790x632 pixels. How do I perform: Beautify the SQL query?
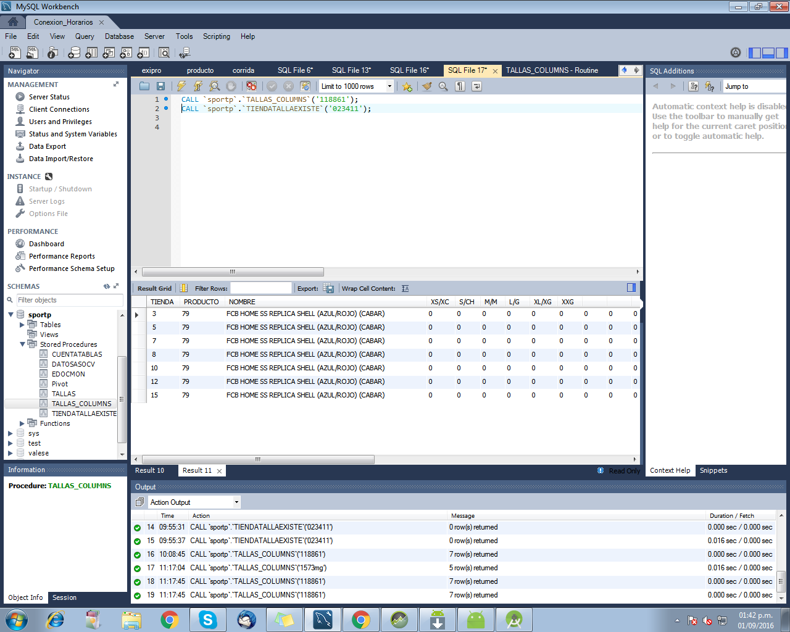[426, 86]
